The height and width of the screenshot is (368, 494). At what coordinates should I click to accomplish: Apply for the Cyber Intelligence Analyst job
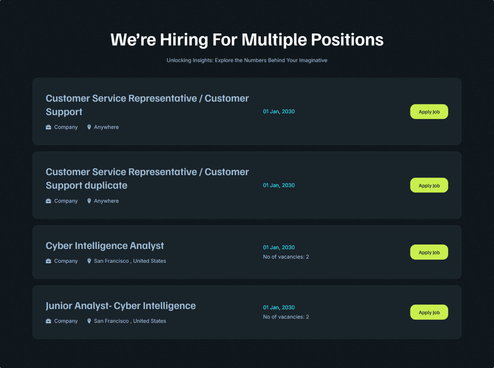point(429,252)
